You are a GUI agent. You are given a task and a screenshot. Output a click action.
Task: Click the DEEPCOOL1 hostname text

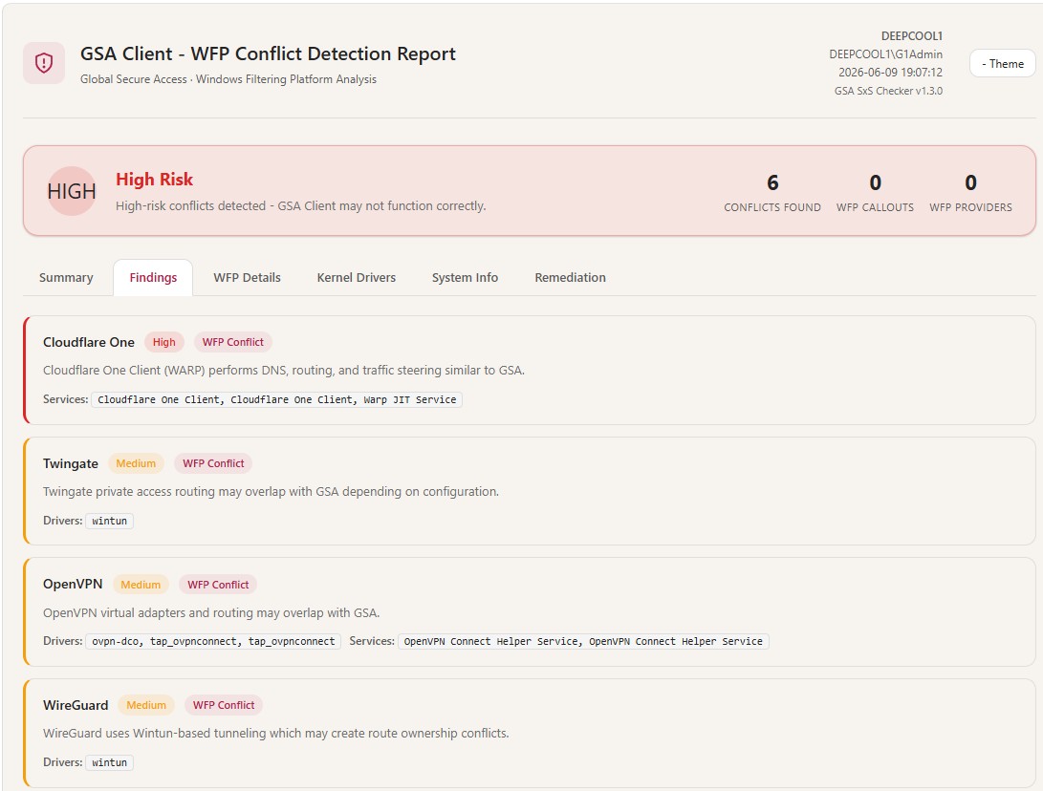(x=912, y=36)
